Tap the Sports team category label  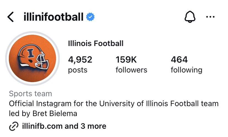[x=31, y=94]
